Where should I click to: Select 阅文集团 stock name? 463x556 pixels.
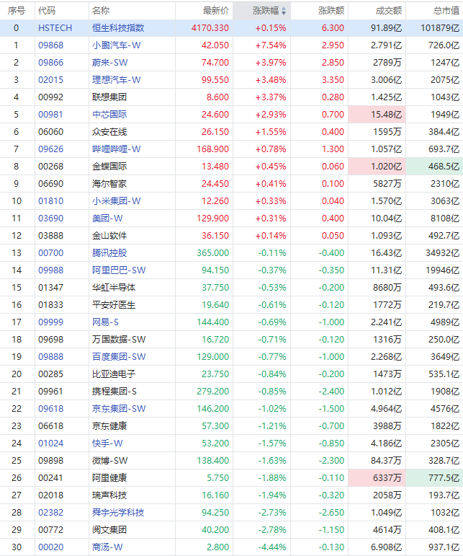[109, 530]
